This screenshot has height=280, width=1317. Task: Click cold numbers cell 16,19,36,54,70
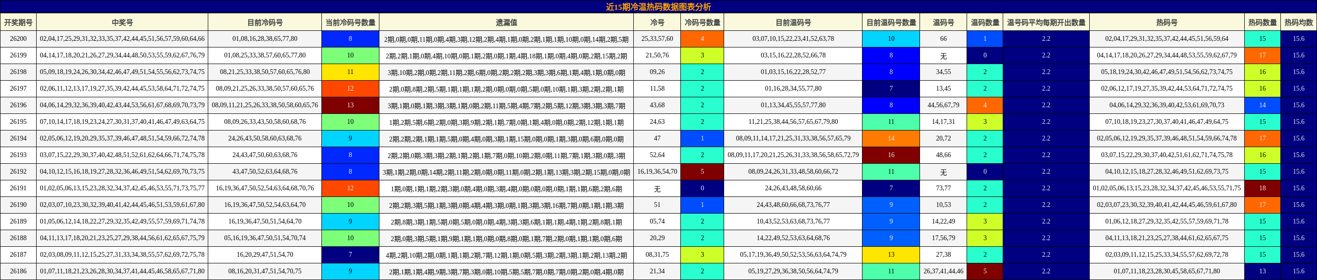[x=657, y=171]
